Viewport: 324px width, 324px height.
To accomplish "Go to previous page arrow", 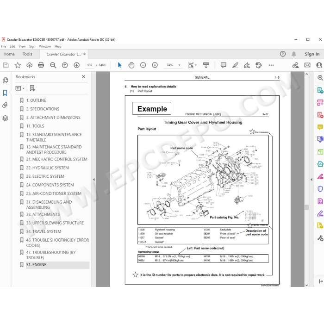I will (65, 65).
